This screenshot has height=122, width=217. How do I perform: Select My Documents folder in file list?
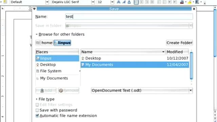coord(135,65)
